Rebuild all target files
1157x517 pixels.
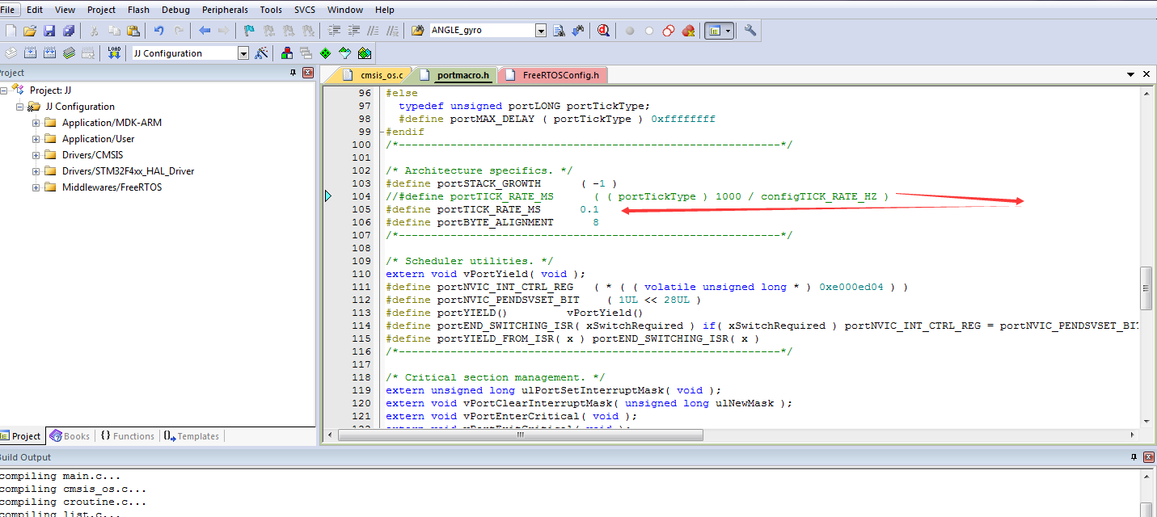pos(49,53)
